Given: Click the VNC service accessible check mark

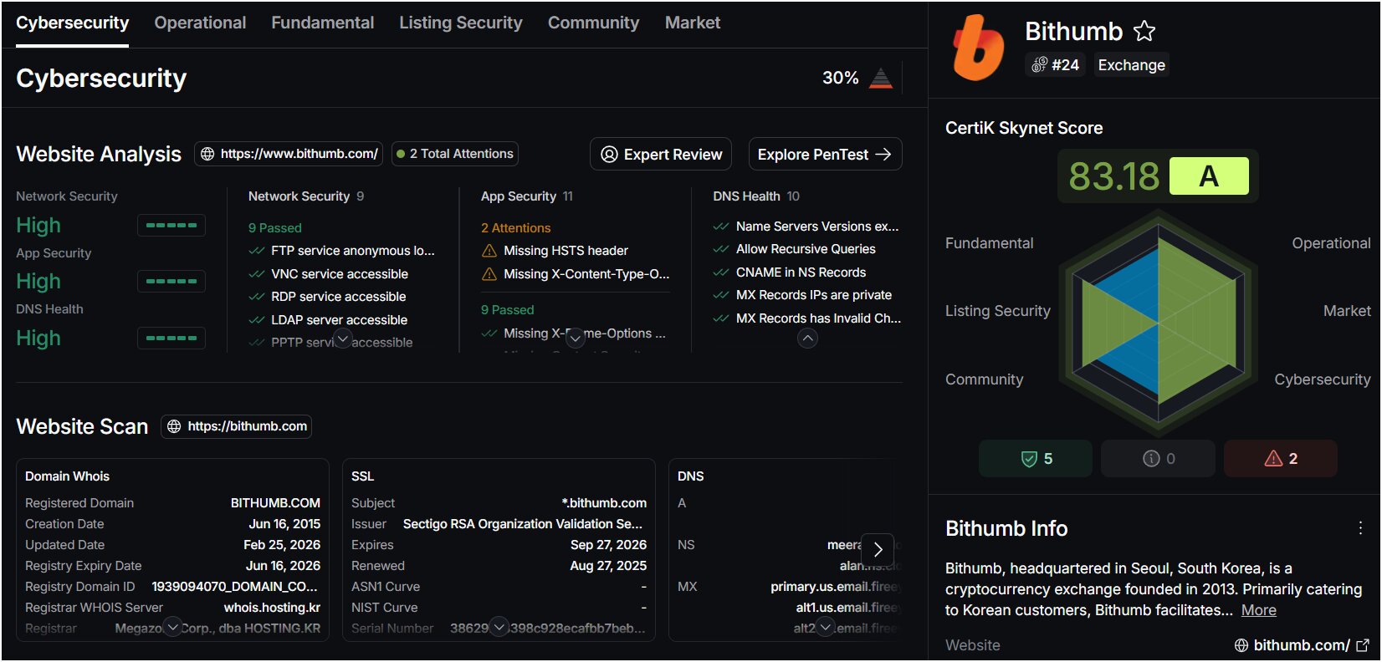Looking at the screenshot, I should click(x=257, y=274).
